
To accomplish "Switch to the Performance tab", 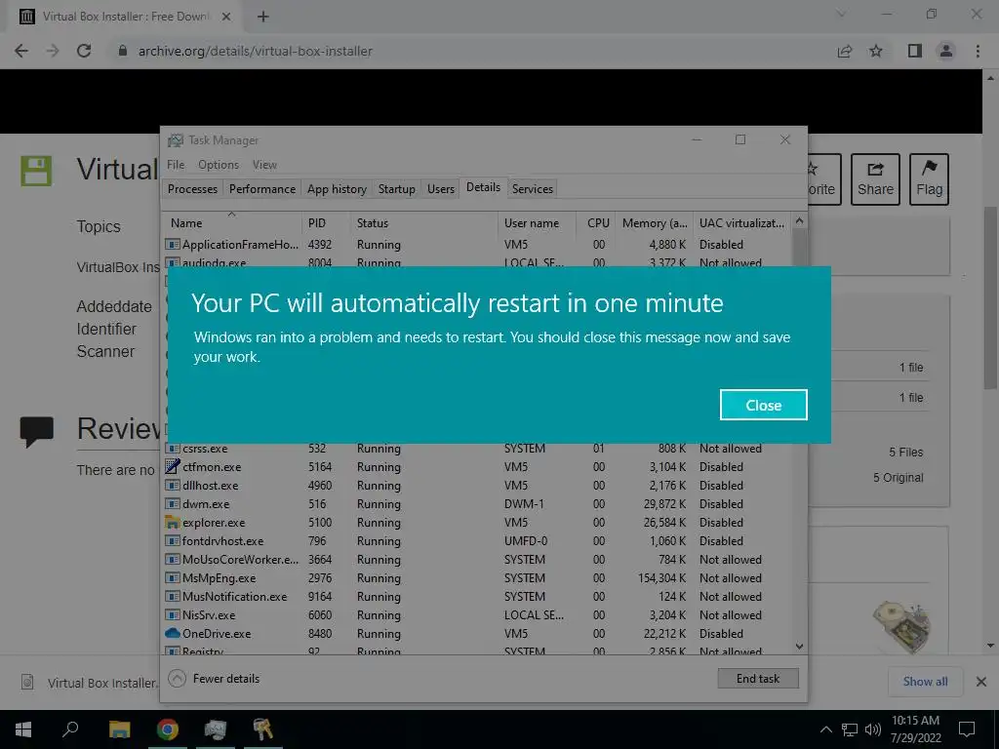I will (261, 188).
